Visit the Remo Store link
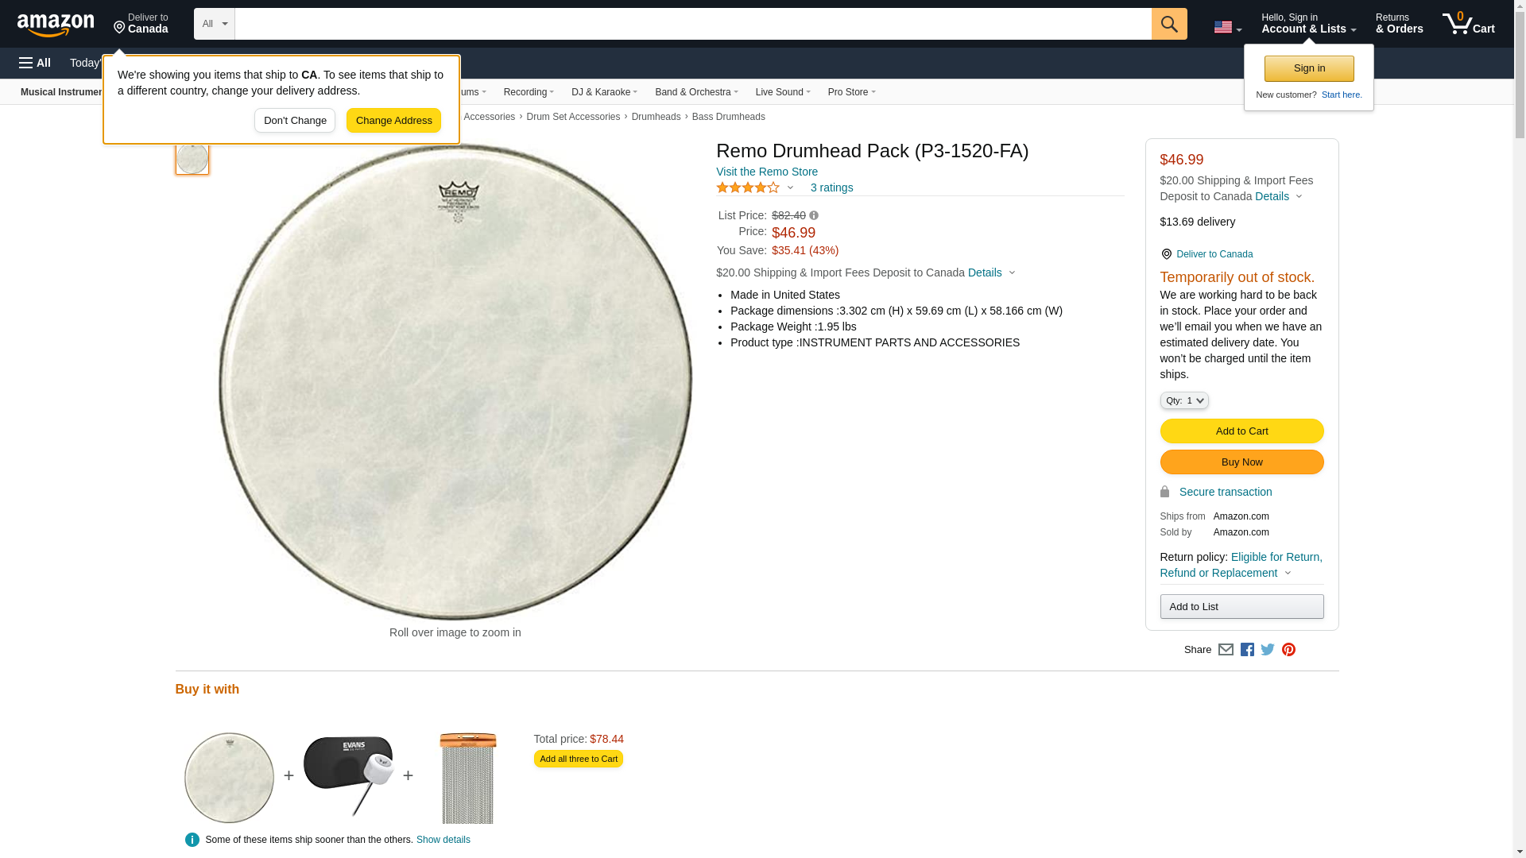 767,172
